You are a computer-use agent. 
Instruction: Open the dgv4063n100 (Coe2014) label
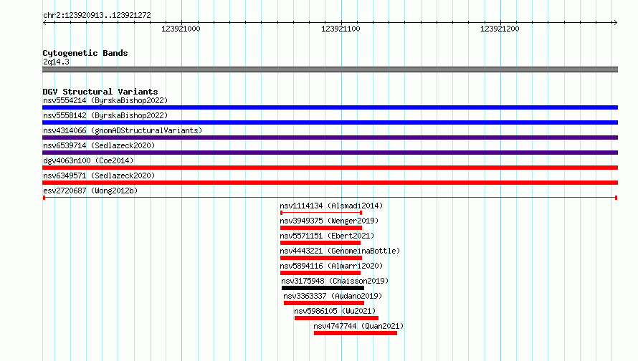(x=88, y=160)
